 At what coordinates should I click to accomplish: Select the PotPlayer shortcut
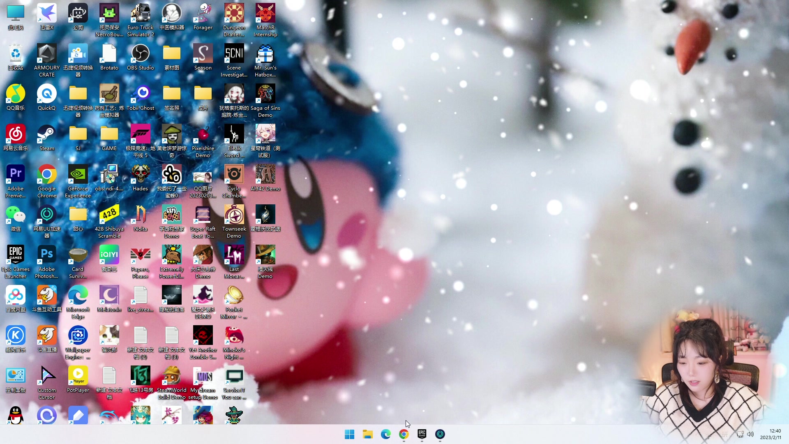pyautogui.click(x=78, y=380)
